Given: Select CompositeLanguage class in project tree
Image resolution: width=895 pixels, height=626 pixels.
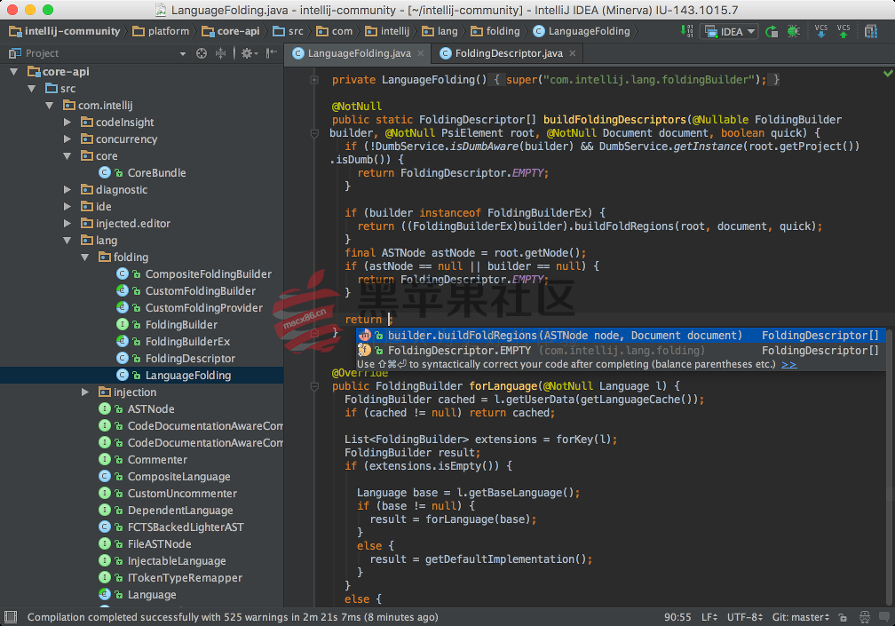Looking at the screenshot, I should pos(165,477).
